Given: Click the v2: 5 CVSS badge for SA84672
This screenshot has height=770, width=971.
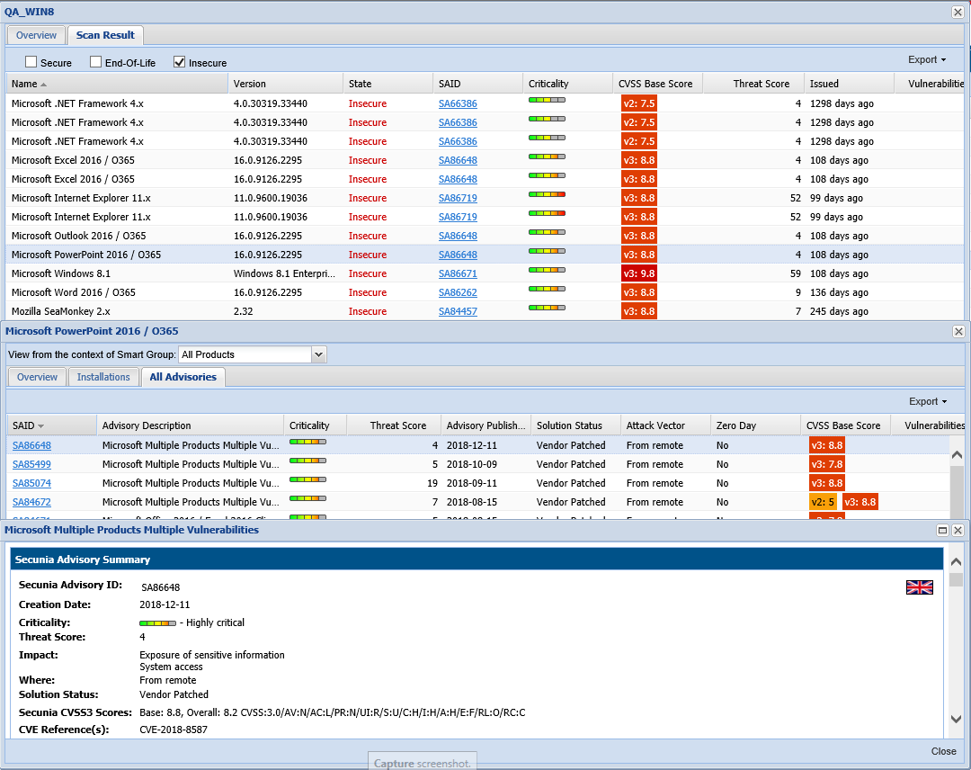Looking at the screenshot, I should (822, 502).
